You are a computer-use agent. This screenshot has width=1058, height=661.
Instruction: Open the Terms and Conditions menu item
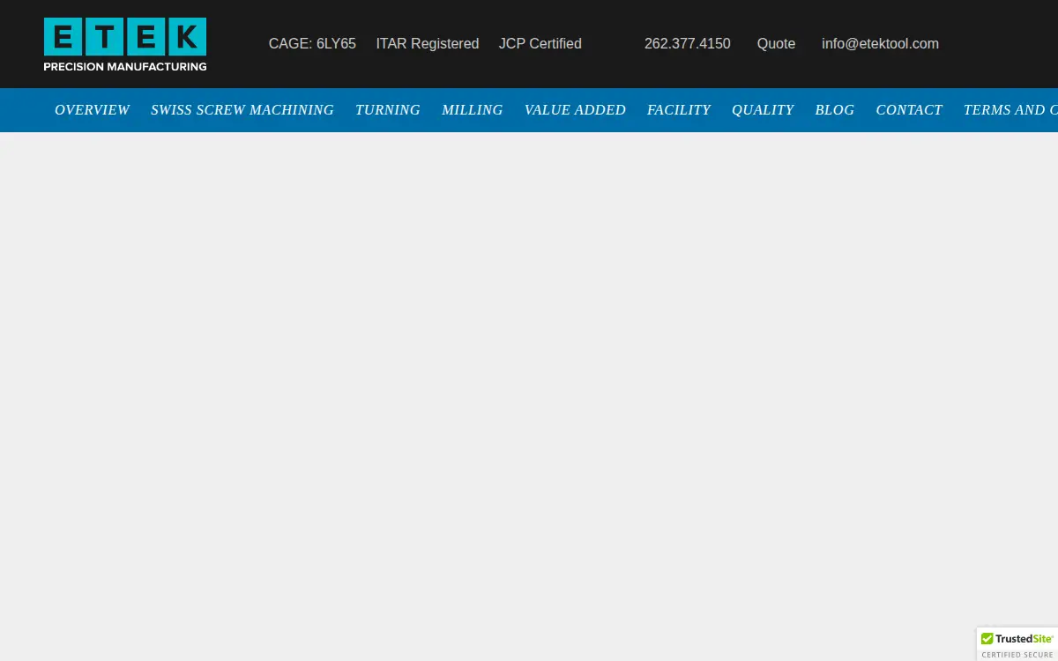(1010, 110)
